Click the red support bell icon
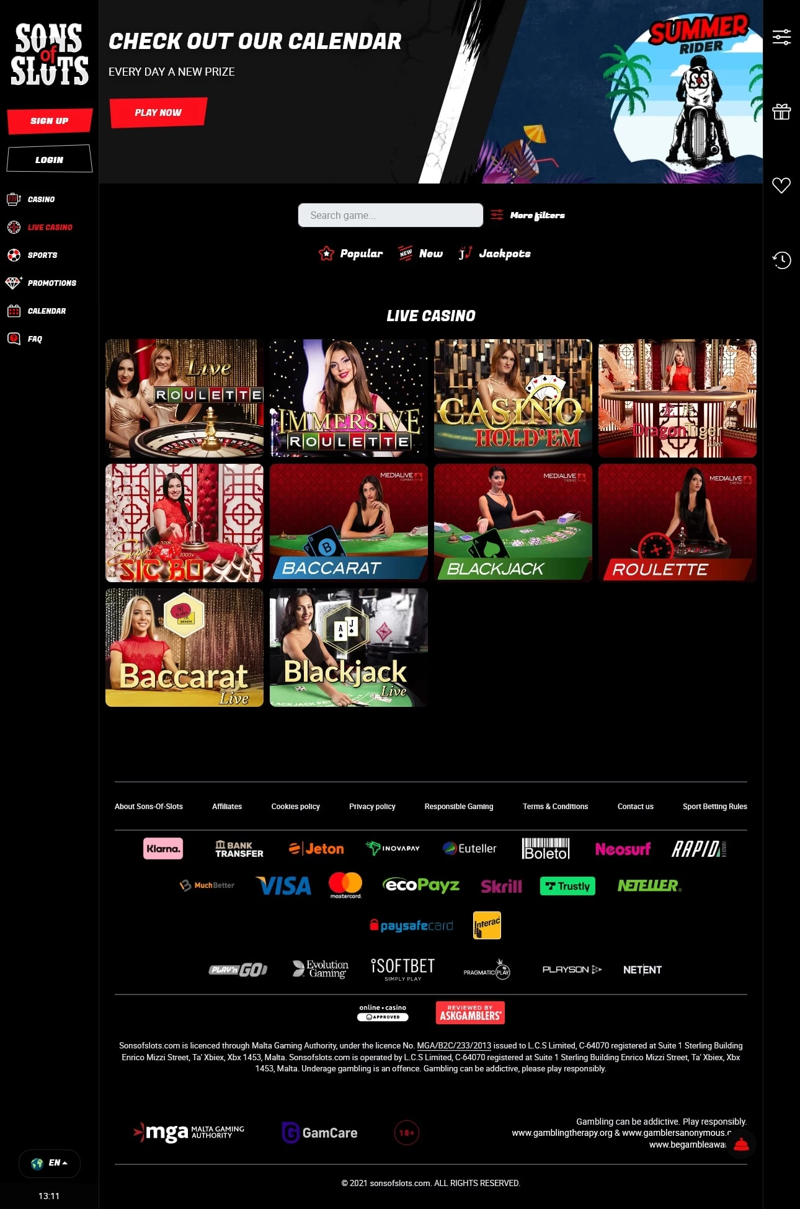Image resolution: width=800 pixels, height=1209 pixels. (741, 1144)
